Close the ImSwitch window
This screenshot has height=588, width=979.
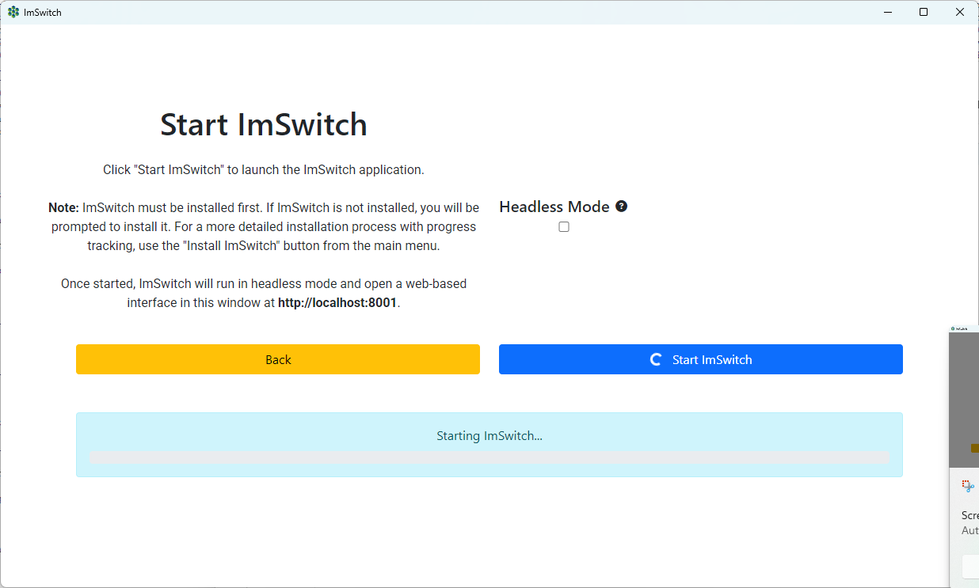click(960, 12)
